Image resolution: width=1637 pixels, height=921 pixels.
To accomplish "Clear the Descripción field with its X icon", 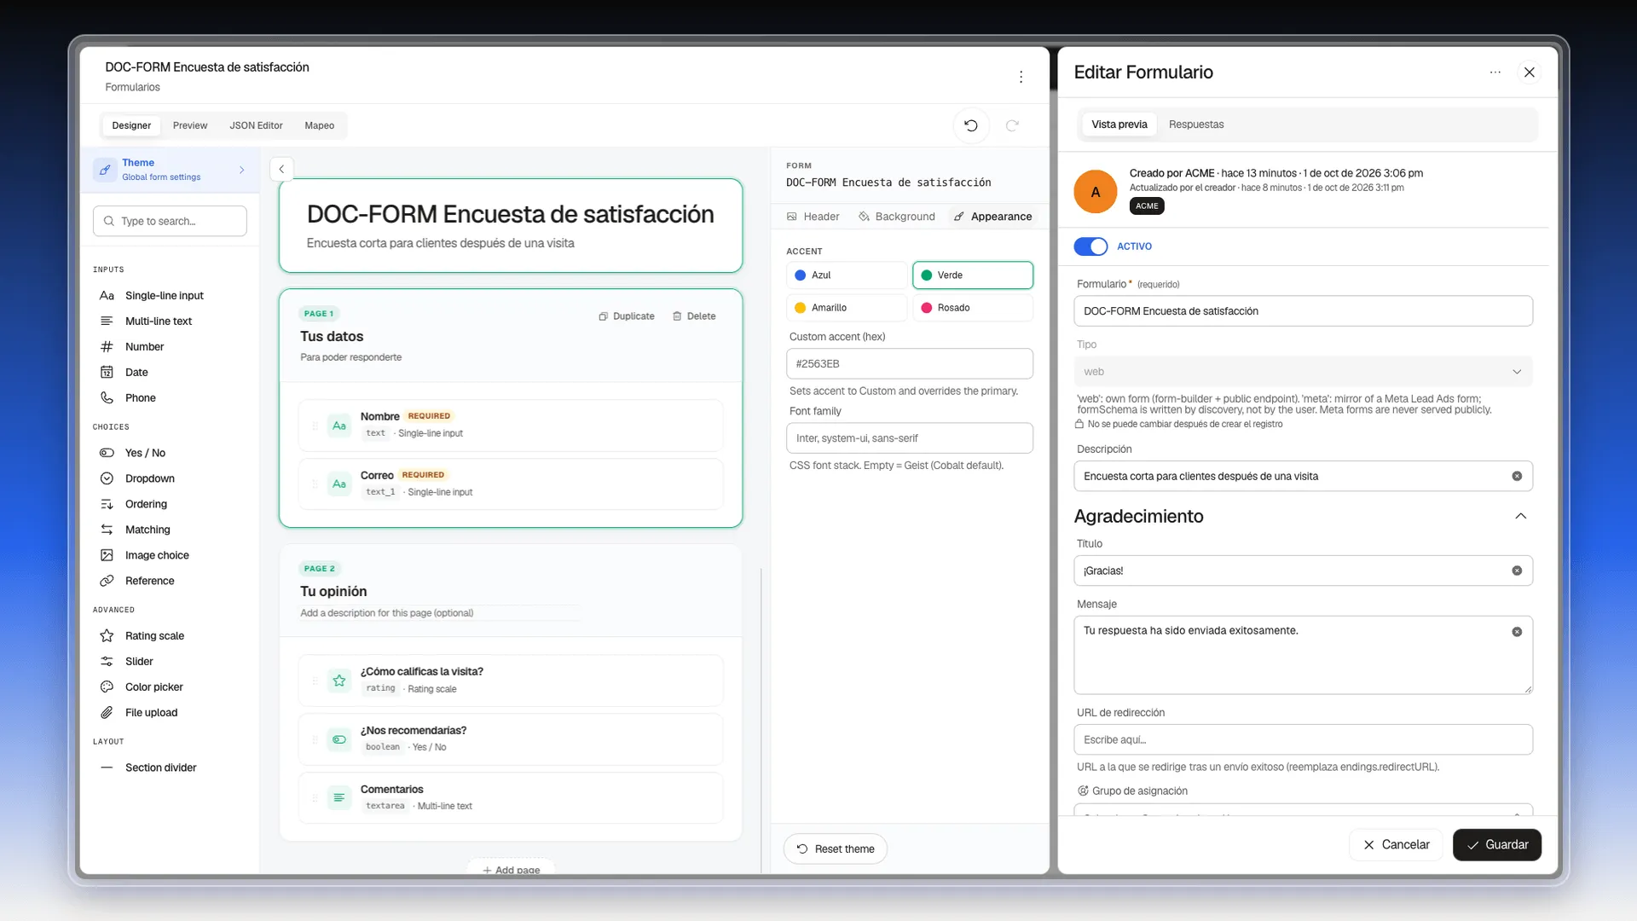I will pyautogui.click(x=1517, y=476).
